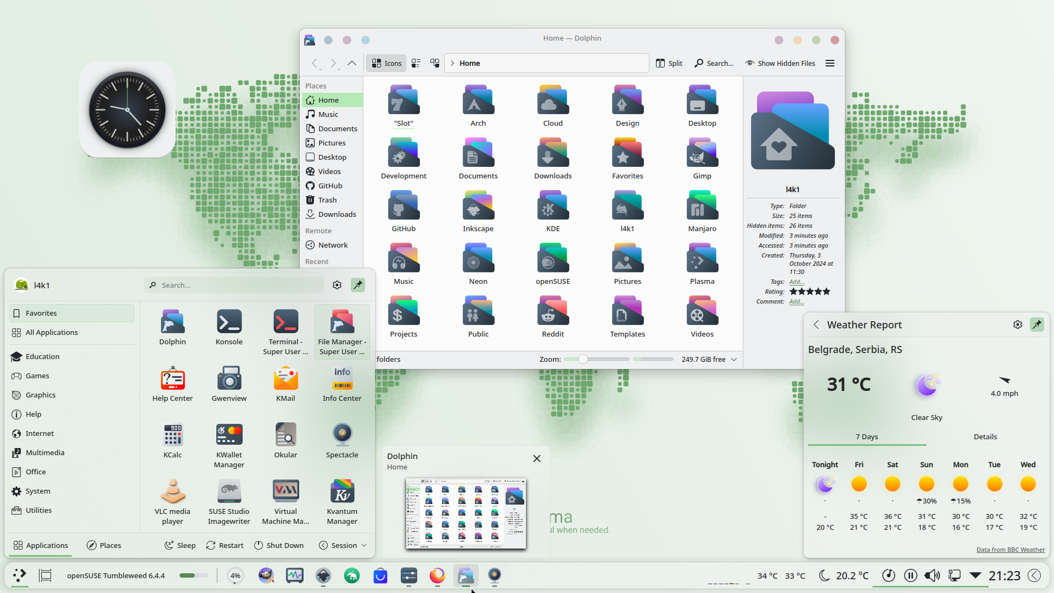Launch Spectacle screenshot tool from launcher grid
The width and height of the screenshot is (1054, 593).
click(342, 441)
